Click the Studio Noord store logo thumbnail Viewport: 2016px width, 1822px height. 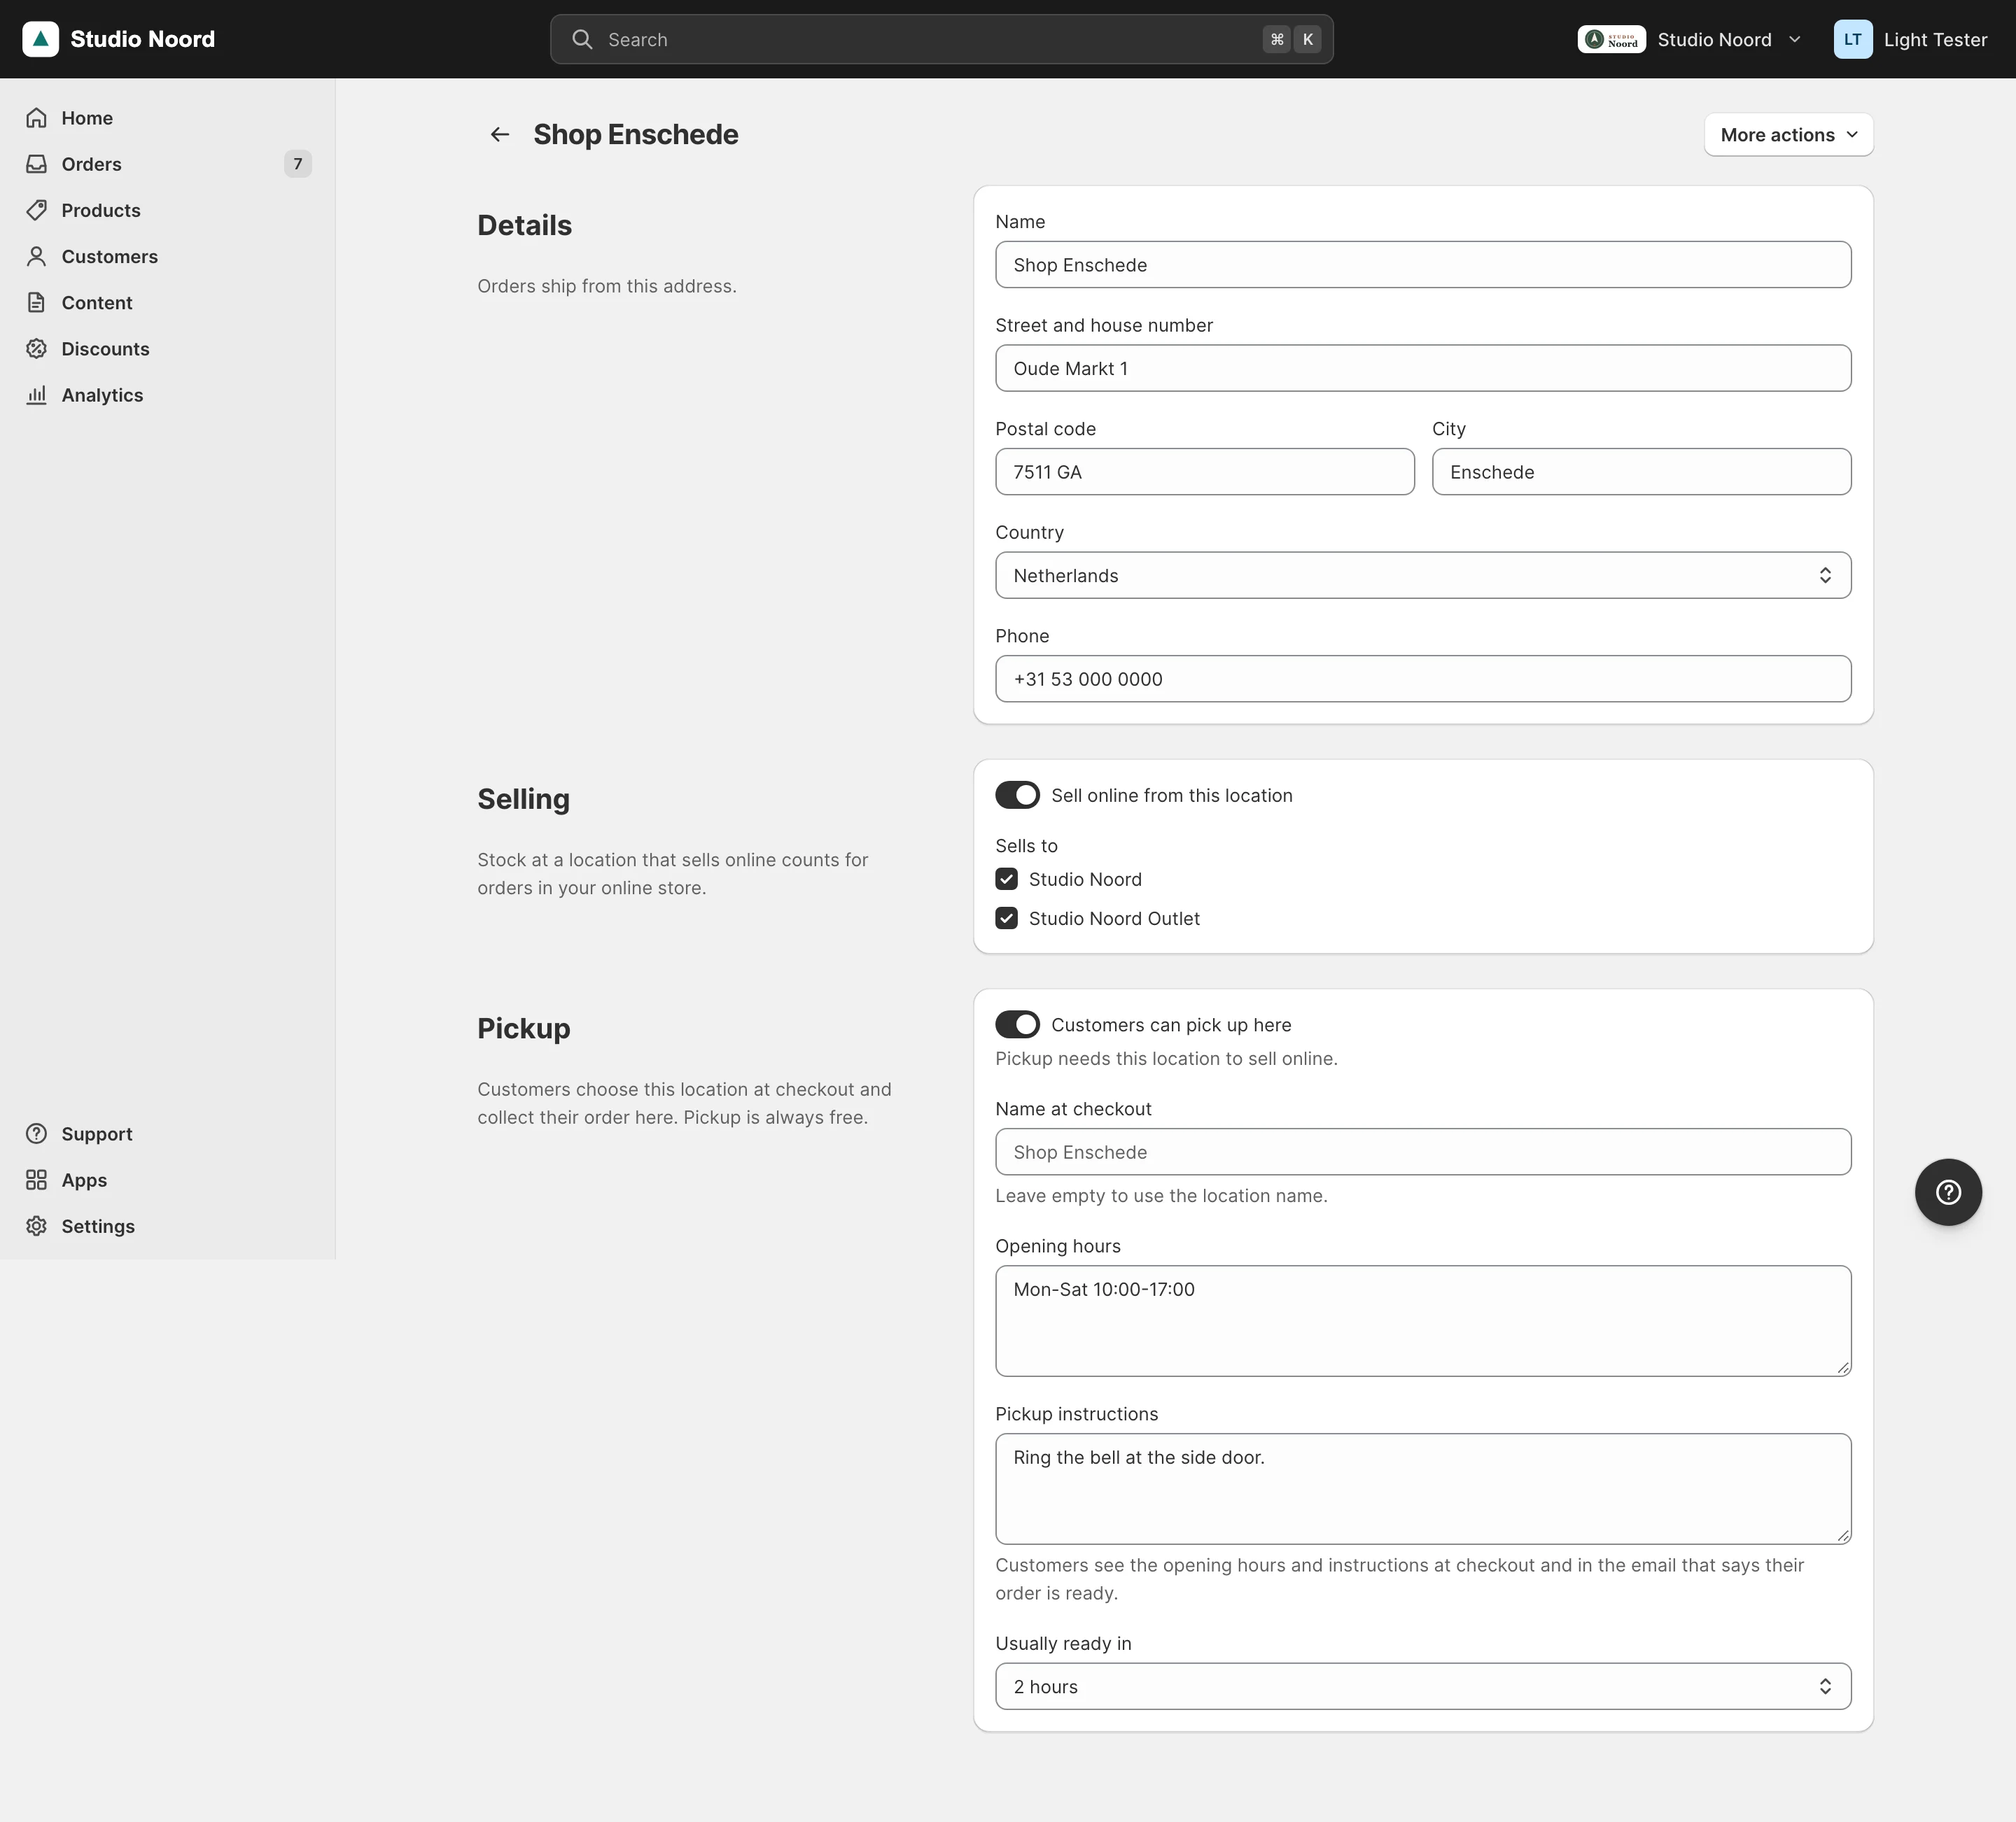(1612, 39)
